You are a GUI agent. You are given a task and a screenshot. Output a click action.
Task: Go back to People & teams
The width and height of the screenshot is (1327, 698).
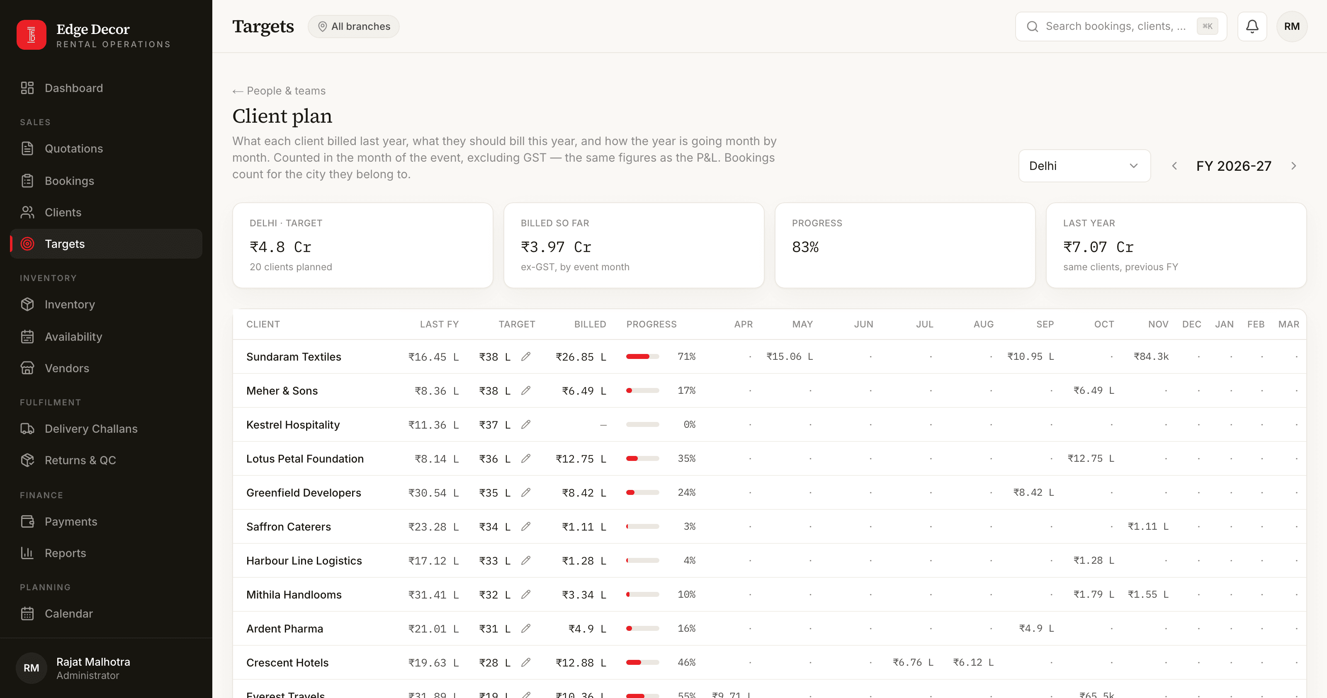279,91
